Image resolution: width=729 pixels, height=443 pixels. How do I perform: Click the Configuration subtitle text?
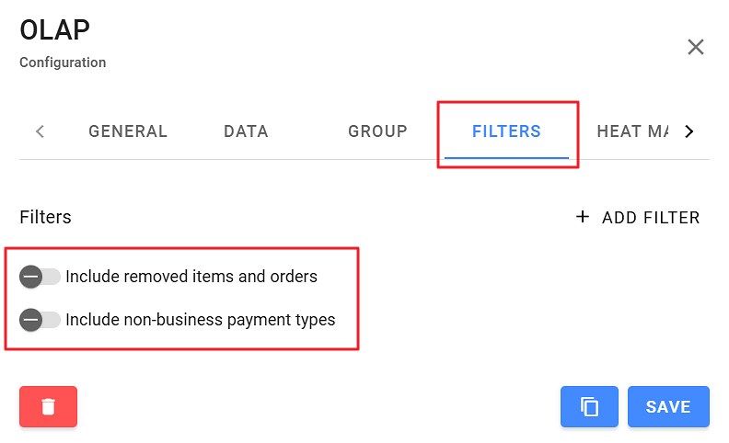click(63, 62)
